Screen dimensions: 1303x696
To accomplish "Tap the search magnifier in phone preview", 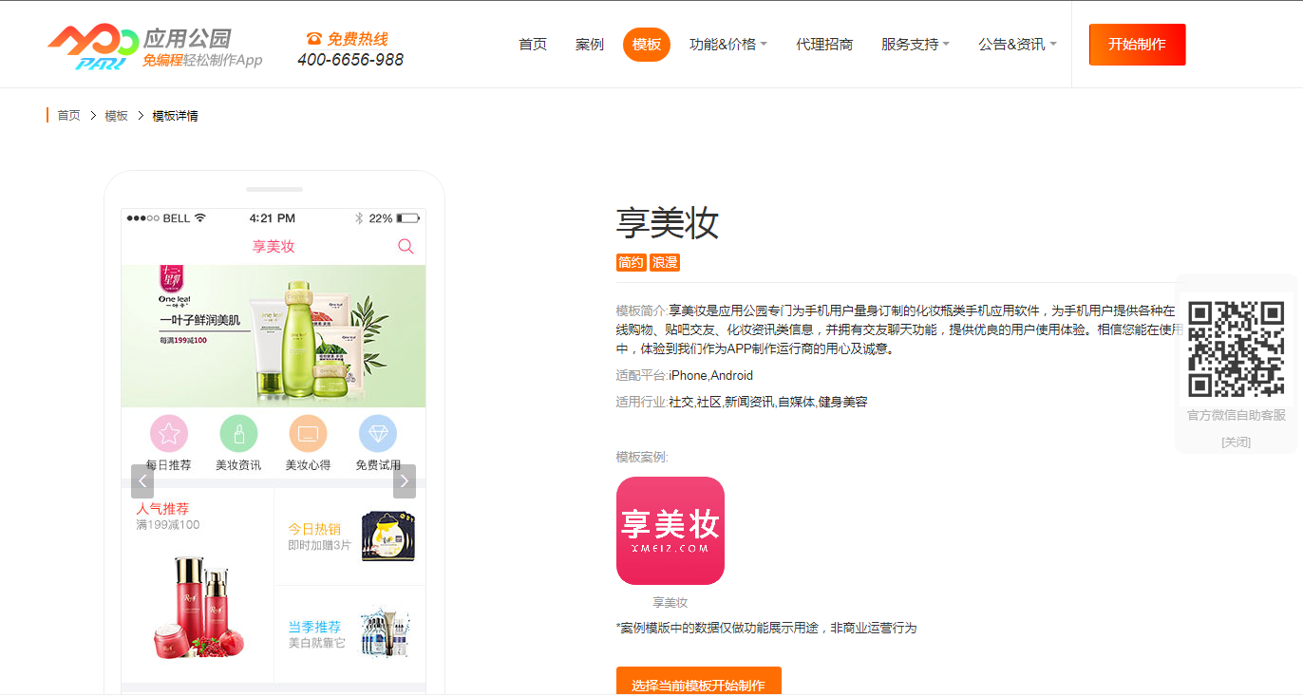I will pyautogui.click(x=406, y=247).
